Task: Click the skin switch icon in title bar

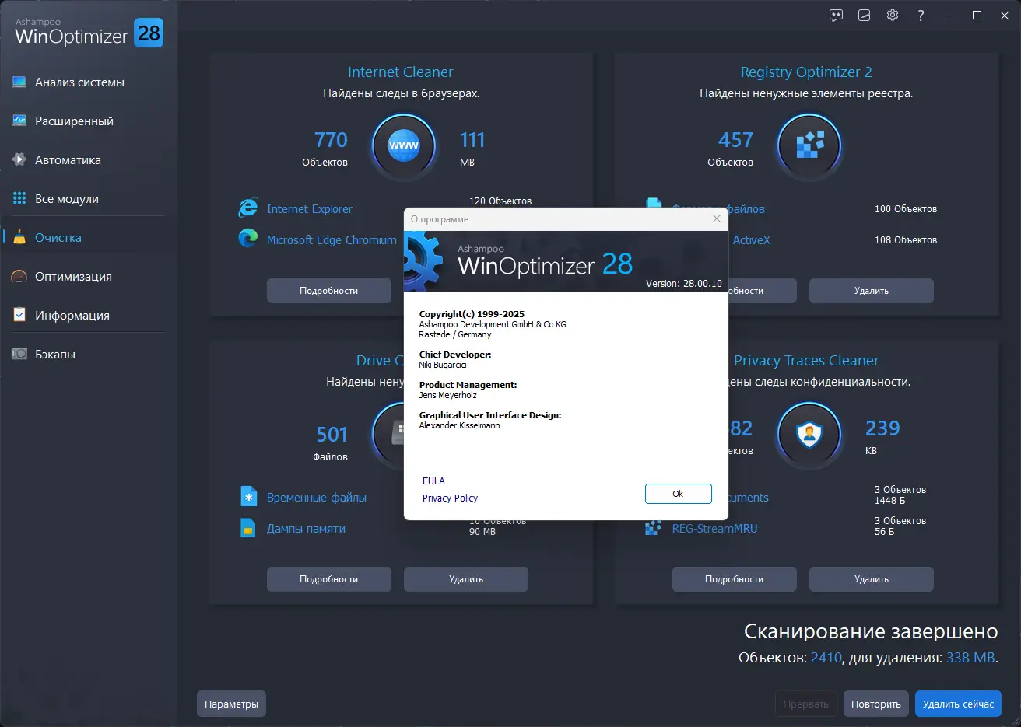Action: click(x=865, y=16)
